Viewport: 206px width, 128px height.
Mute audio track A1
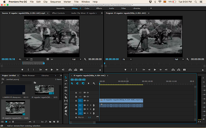tap(88, 105)
